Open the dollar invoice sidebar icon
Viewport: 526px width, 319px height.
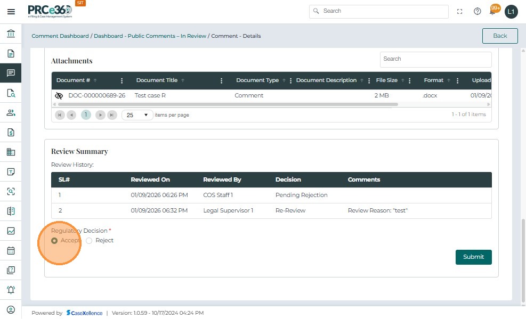pyautogui.click(x=11, y=133)
